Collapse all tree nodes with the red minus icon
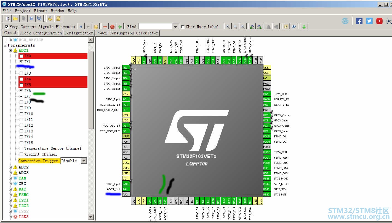This screenshot has height=223, width=392. (x=105, y=27)
